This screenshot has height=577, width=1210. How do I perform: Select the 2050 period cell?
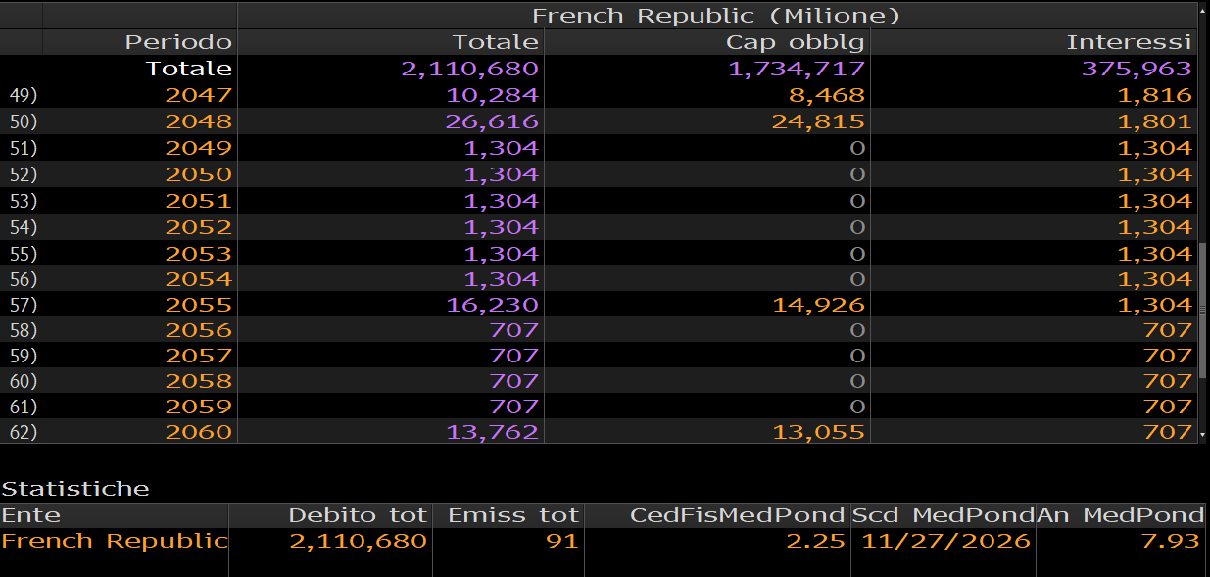coord(199,174)
